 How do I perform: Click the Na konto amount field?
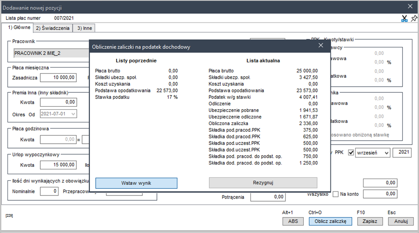click(x=380, y=194)
